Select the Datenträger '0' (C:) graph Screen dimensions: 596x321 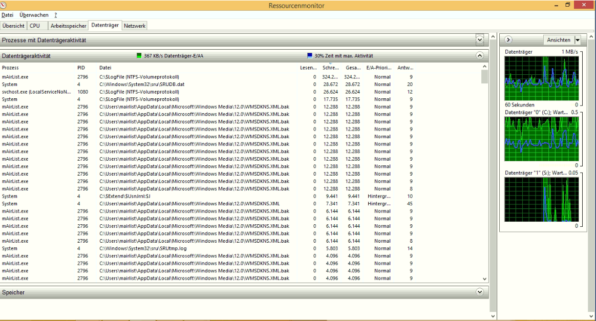(x=541, y=138)
